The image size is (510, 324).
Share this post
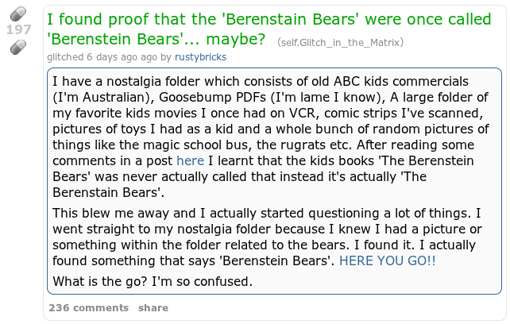coord(153,307)
